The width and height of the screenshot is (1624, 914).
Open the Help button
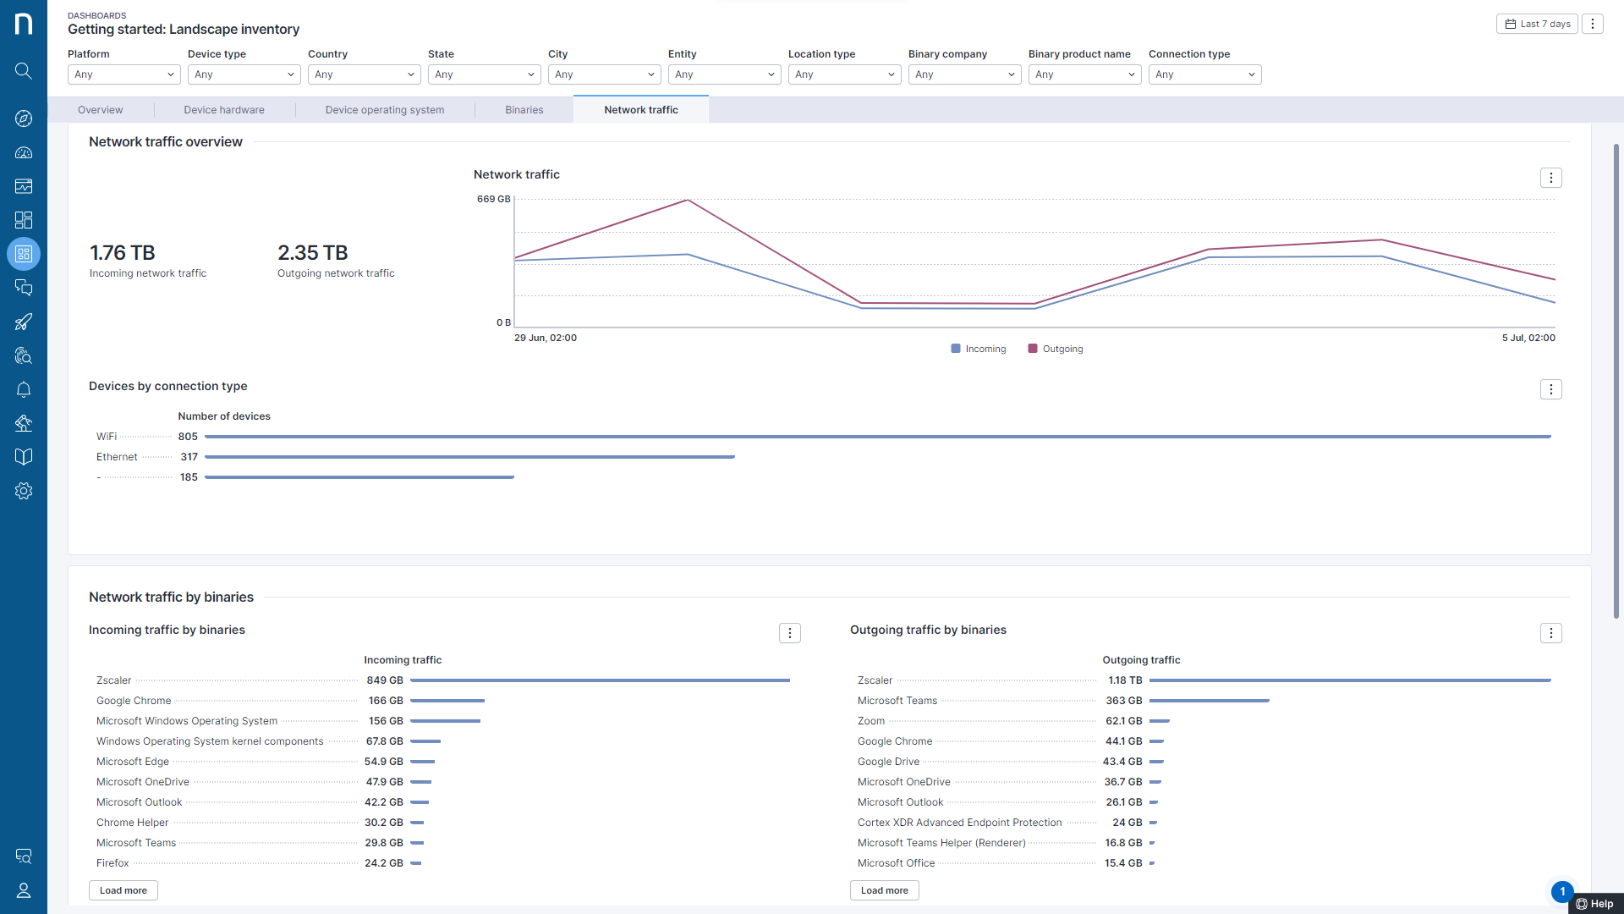tap(1595, 904)
